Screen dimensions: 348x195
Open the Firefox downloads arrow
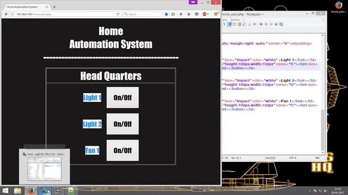[x=181, y=14]
